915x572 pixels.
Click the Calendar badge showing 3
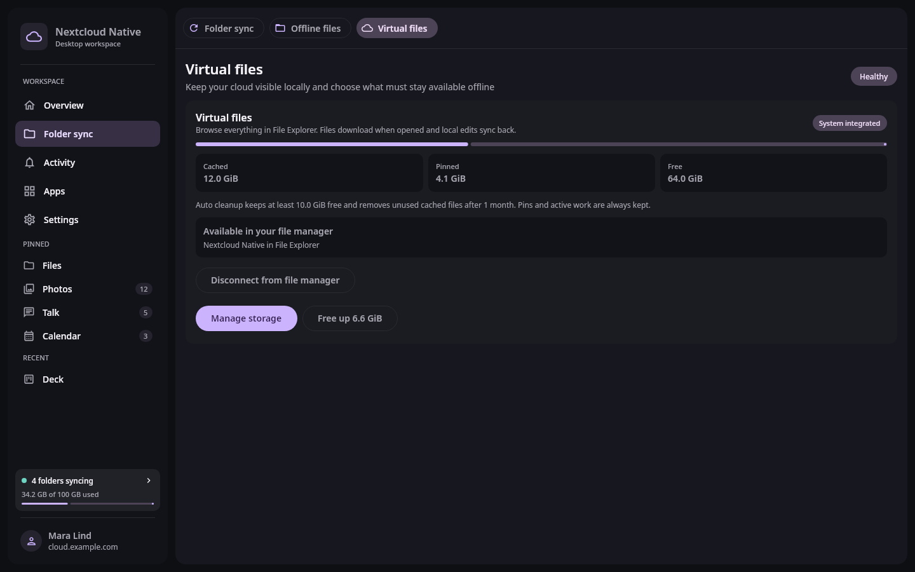click(x=146, y=336)
